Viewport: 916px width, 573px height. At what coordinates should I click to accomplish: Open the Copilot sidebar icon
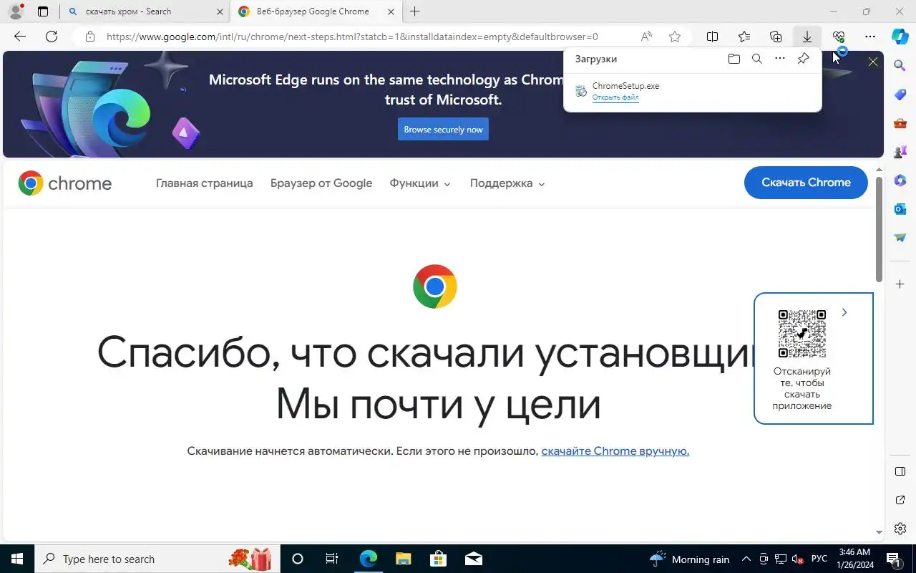point(900,37)
